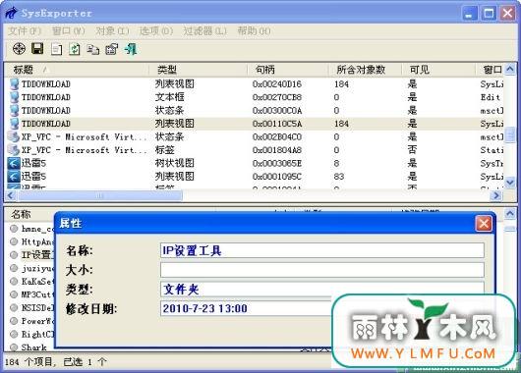Sort by the 句柄 column header

click(288, 70)
